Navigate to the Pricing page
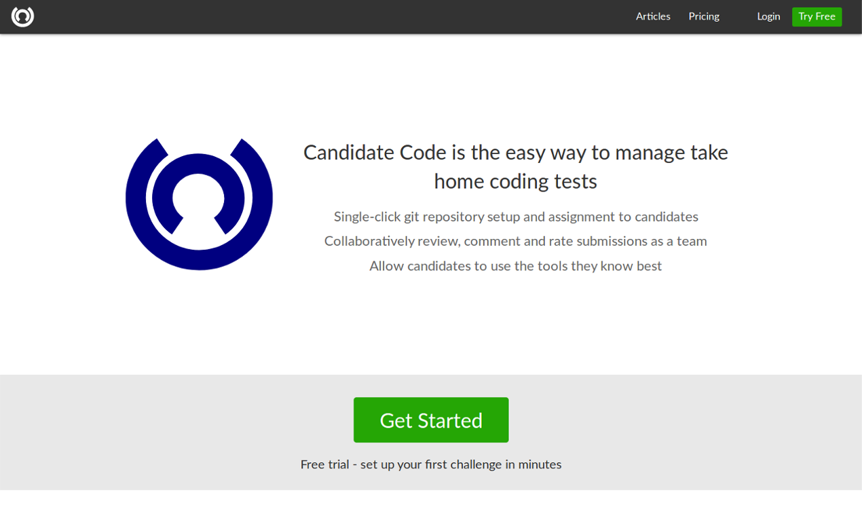 tap(703, 16)
